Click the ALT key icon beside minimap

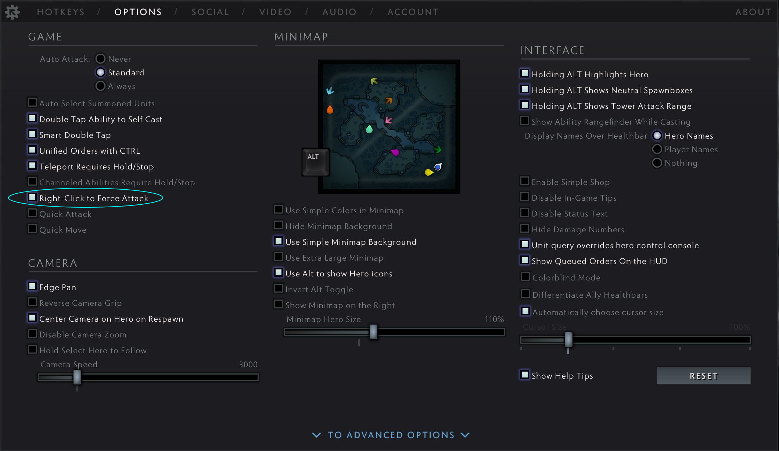pos(315,162)
